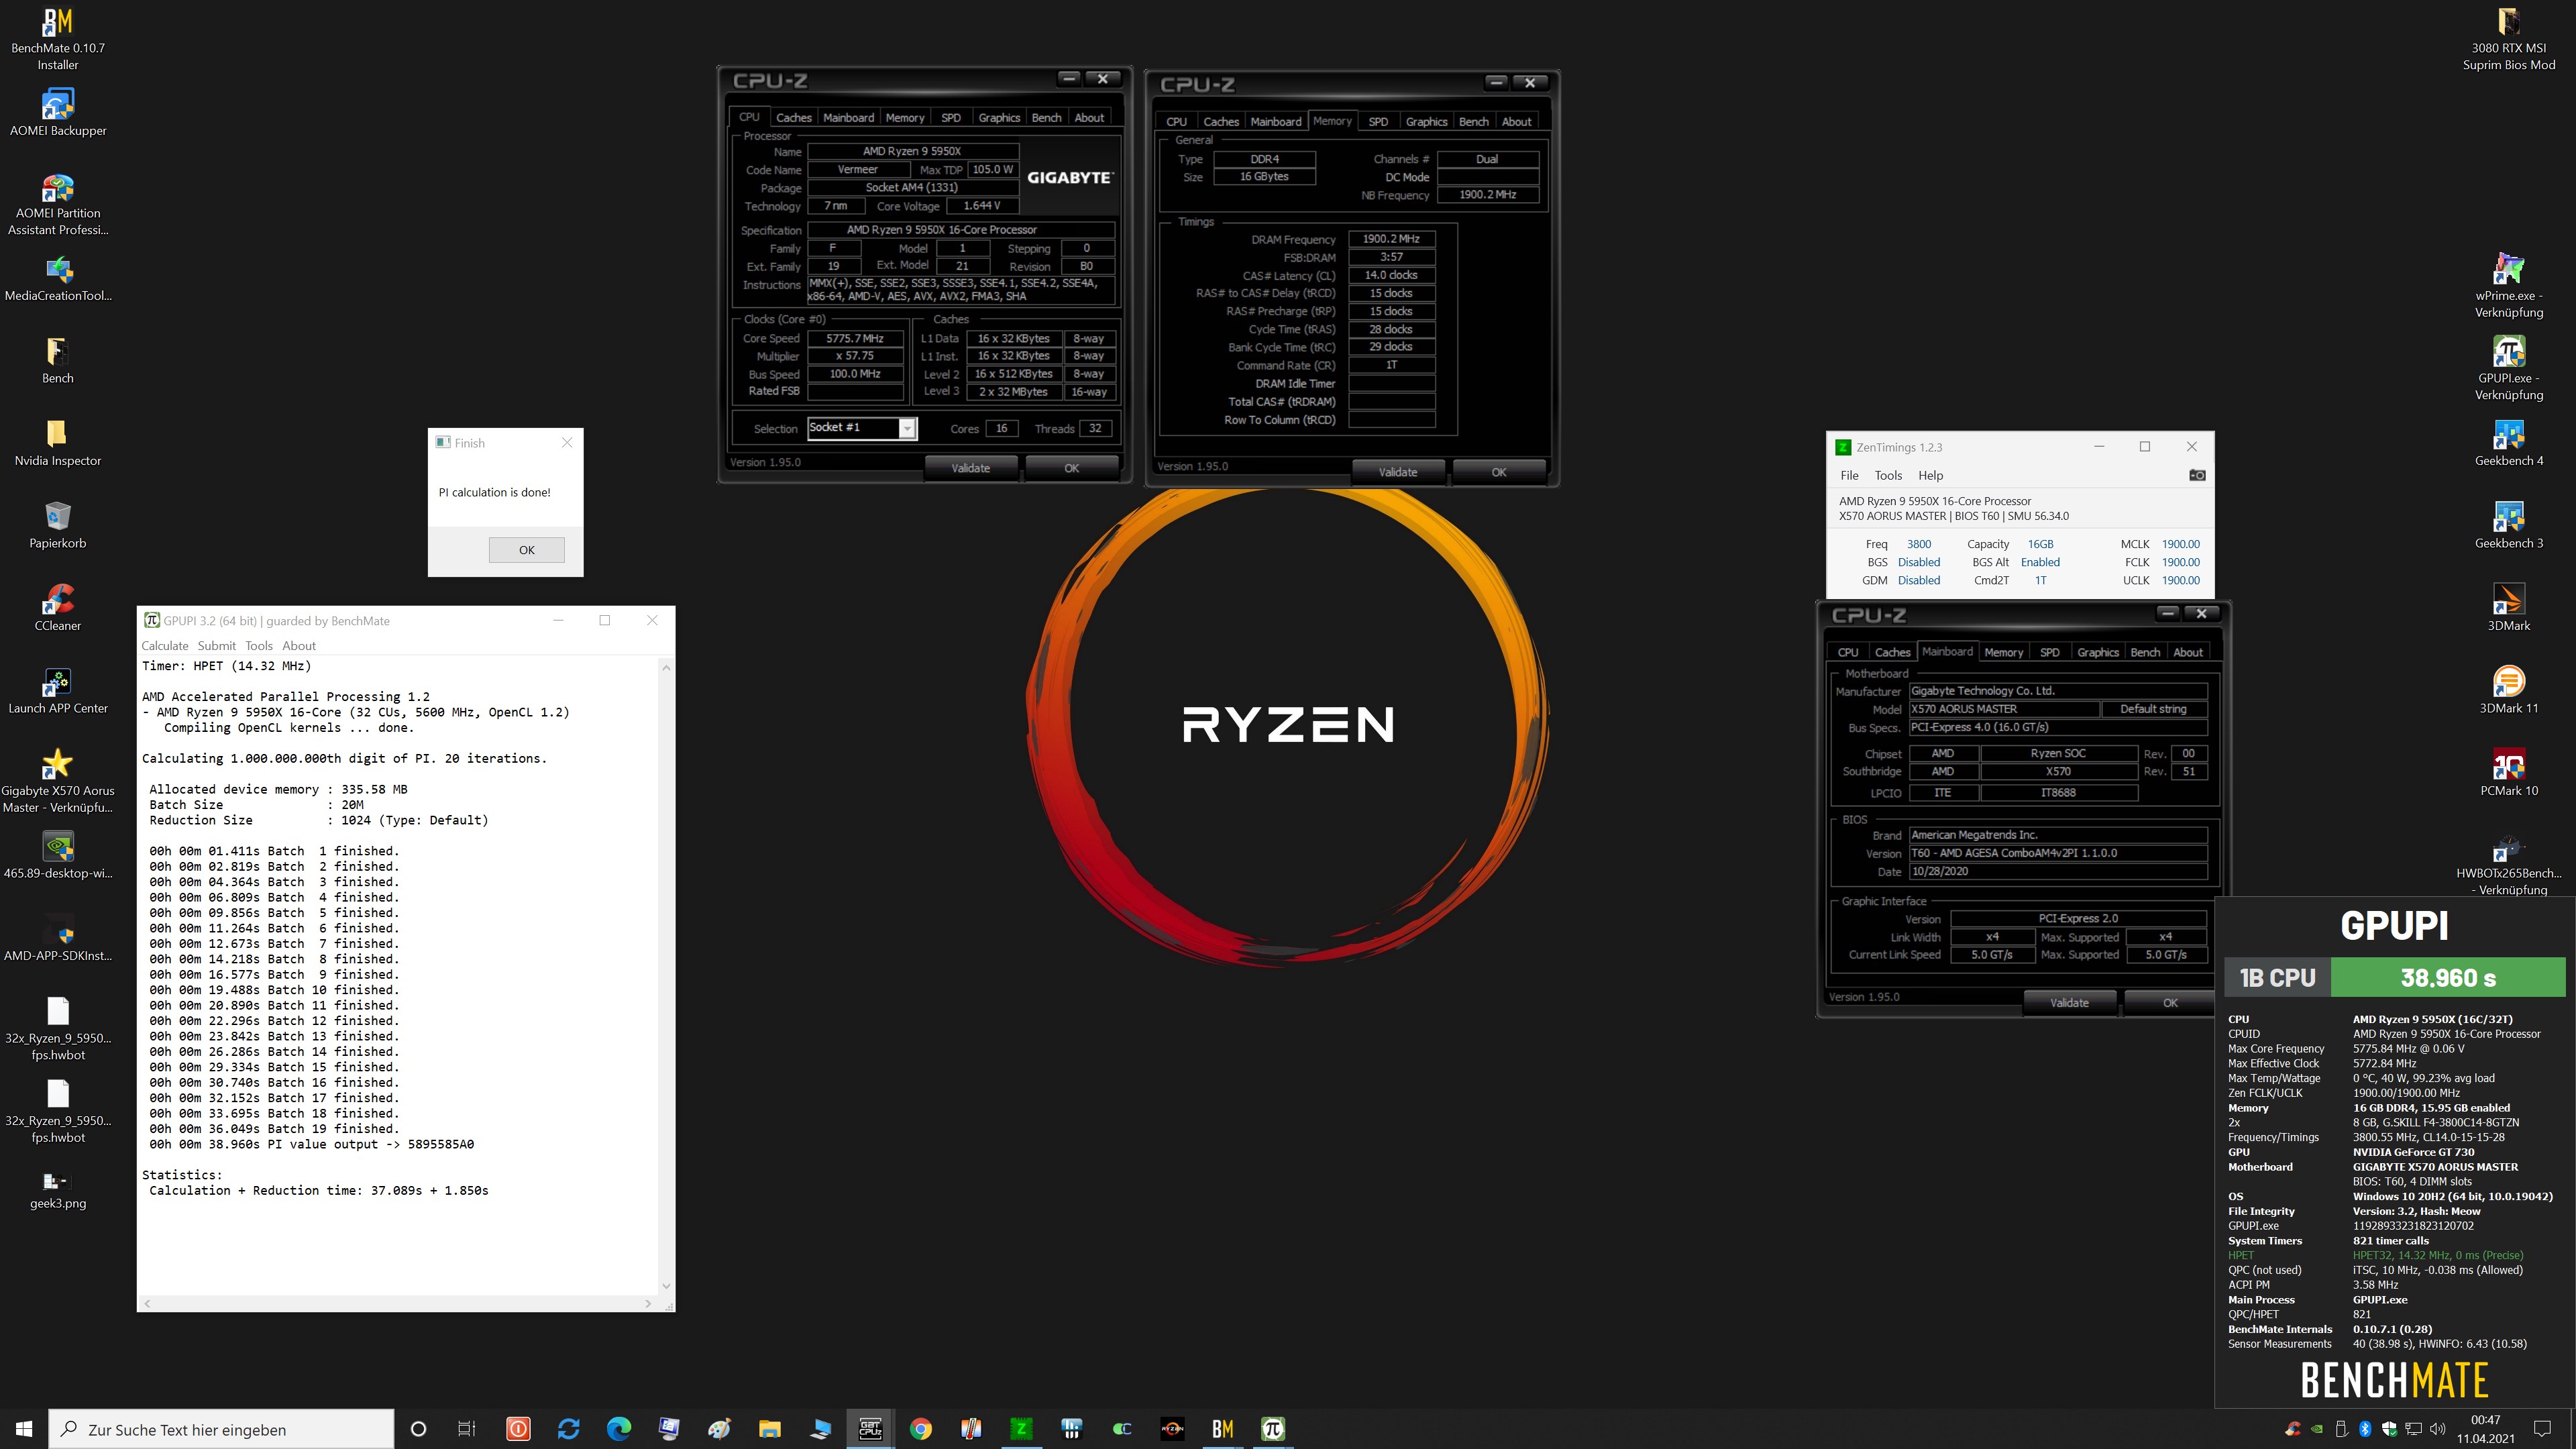2576x1449 pixels.
Task: Click the GPUPI horizontal scrollbar right arrow
Action: point(648,1304)
